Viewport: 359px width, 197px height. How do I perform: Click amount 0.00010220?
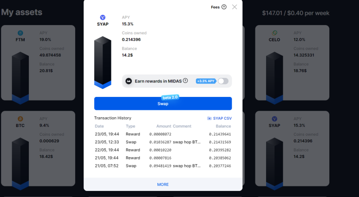[160, 150]
